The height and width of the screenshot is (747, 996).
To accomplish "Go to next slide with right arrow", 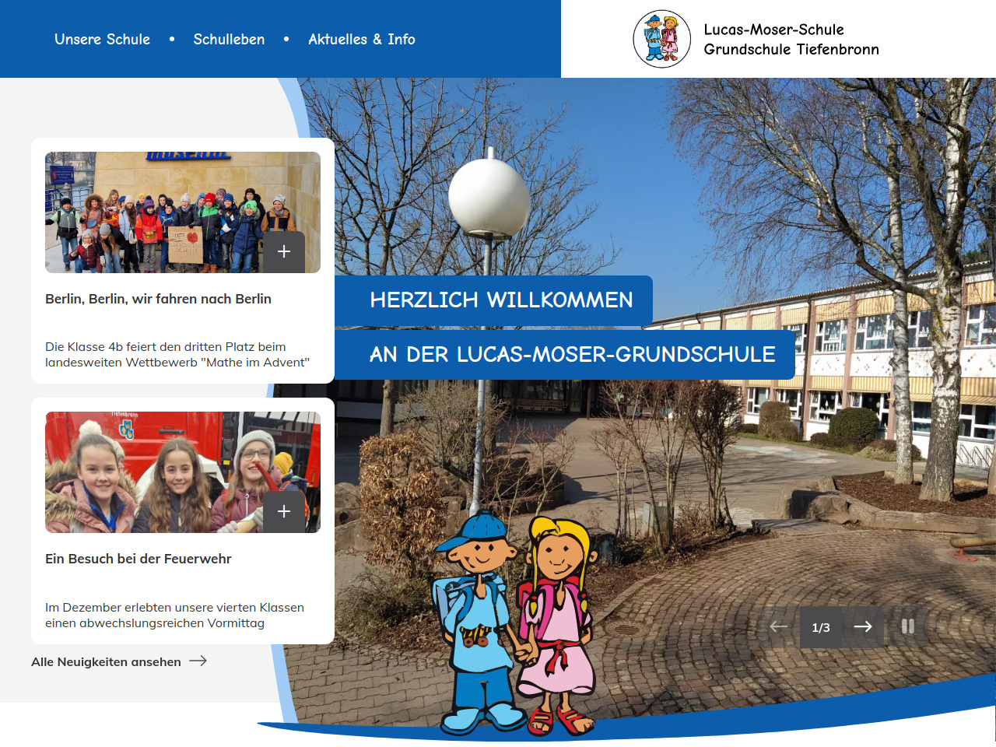I will [x=863, y=627].
